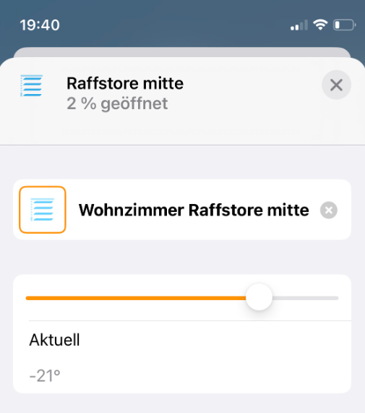This screenshot has width=365, height=413.
Task: Tap the Wi-Fi status icon
Action: pyautogui.click(x=320, y=25)
